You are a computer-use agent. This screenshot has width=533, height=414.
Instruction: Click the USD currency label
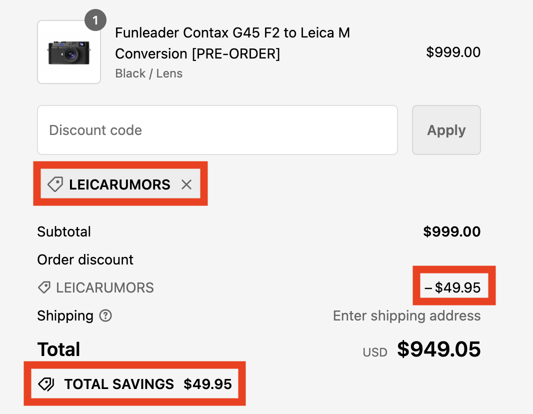click(x=375, y=352)
